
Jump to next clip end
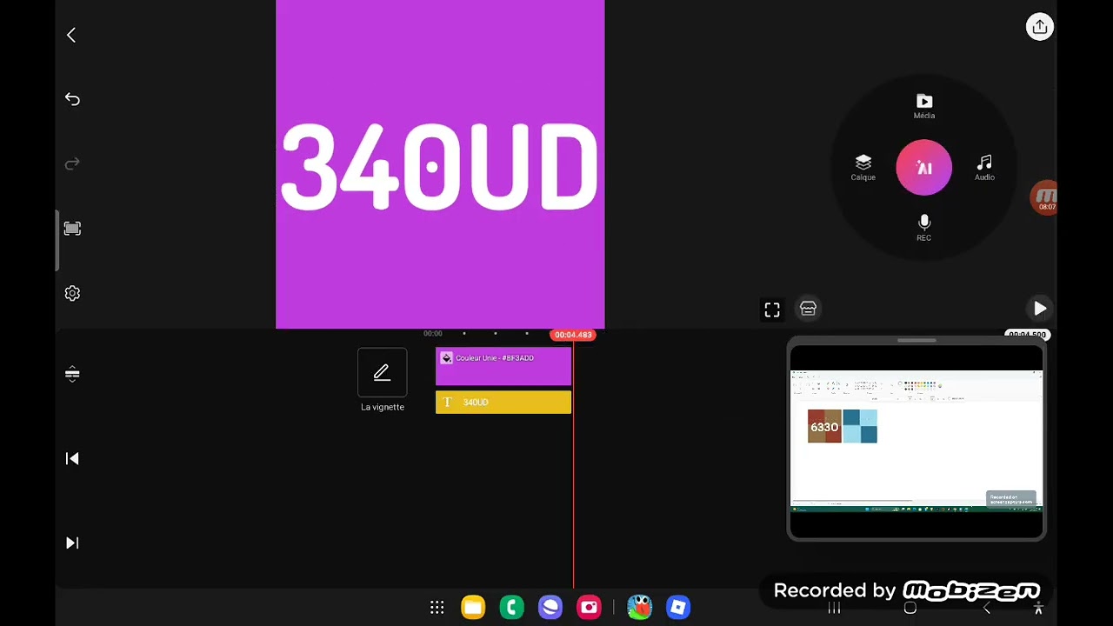(72, 543)
